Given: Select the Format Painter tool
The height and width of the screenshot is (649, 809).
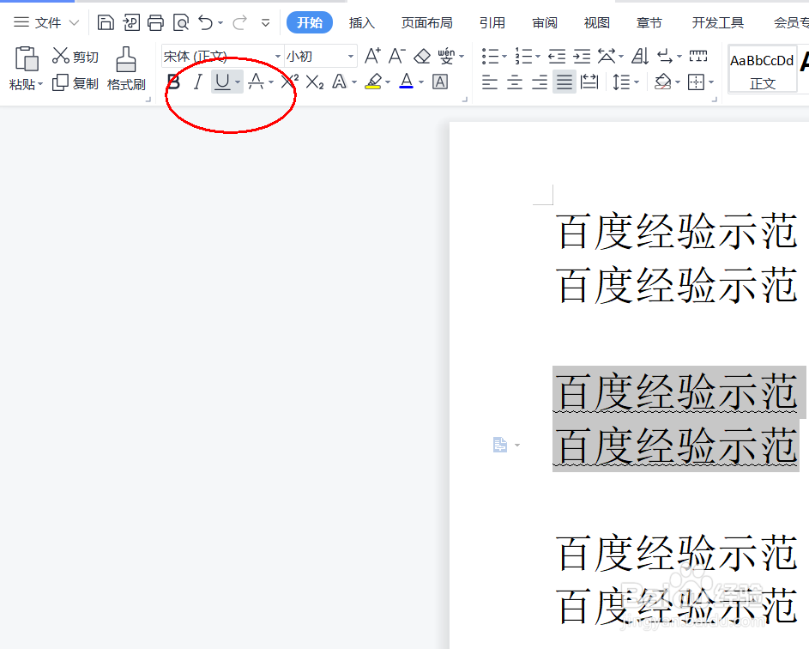Looking at the screenshot, I should pyautogui.click(x=125, y=69).
